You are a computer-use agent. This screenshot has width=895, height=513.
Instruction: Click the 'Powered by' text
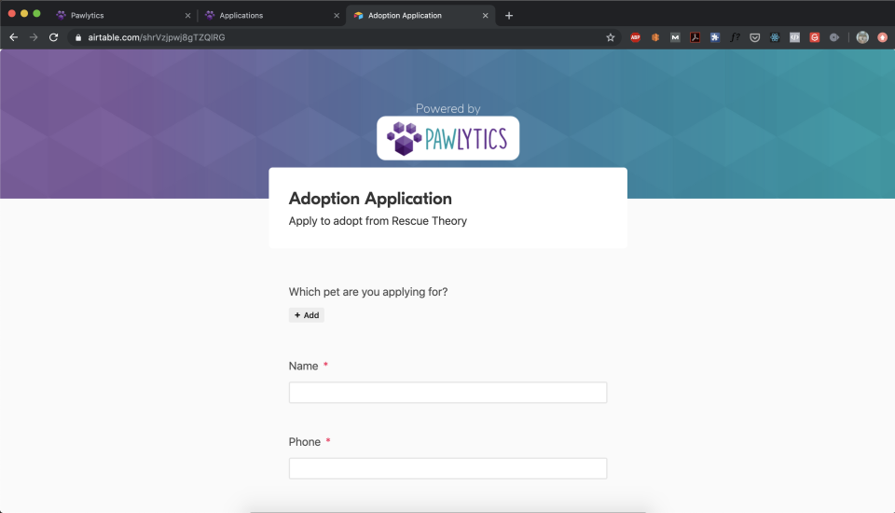tap(448, 108)
